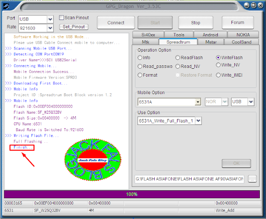Choose the Read_passwo radio option
This screenshot has width=266, height=219.
coord(140,66)
